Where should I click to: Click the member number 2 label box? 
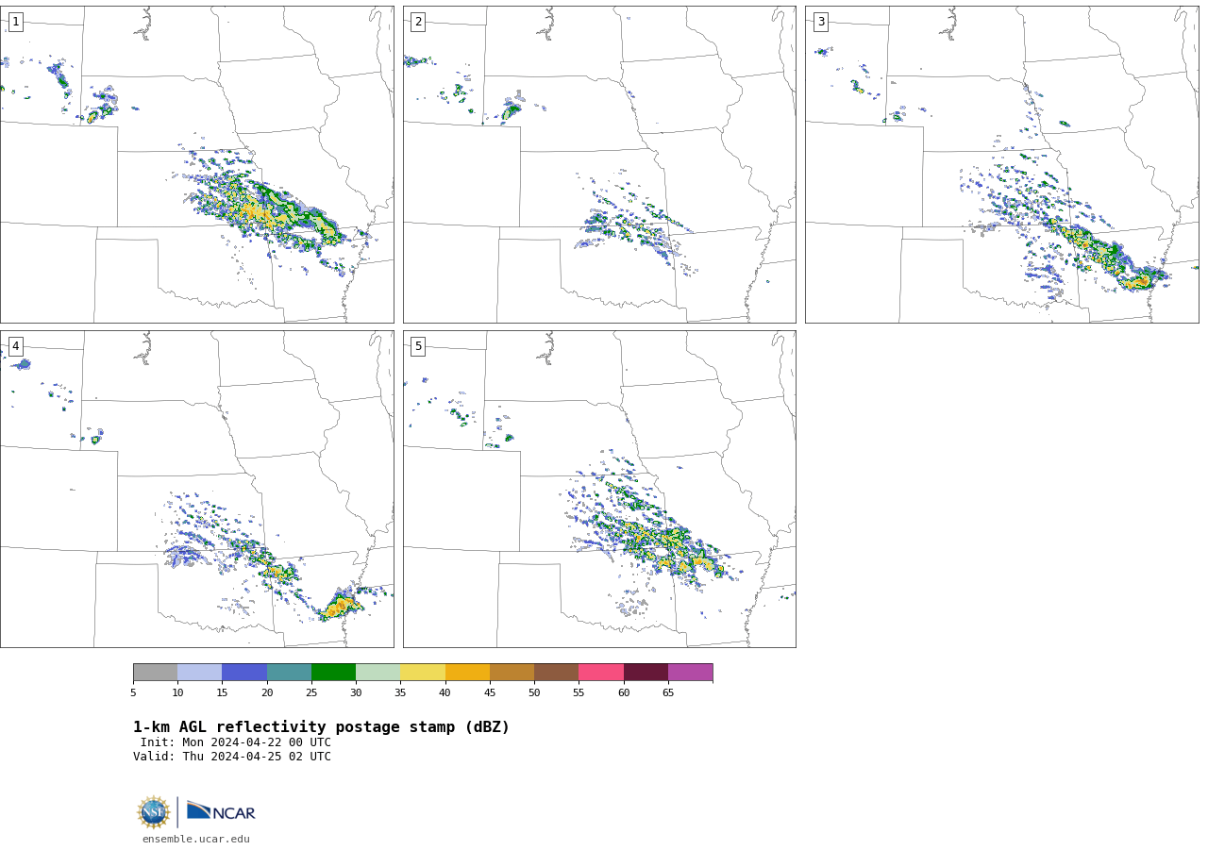tap(418, 22)
